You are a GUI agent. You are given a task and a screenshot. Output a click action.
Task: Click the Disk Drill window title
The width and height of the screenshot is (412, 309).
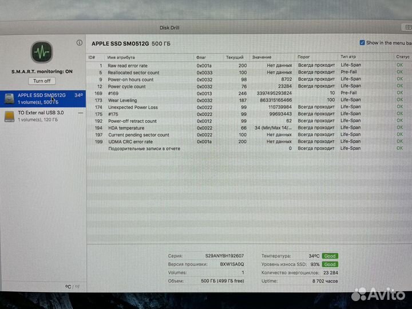coord(169,27)
